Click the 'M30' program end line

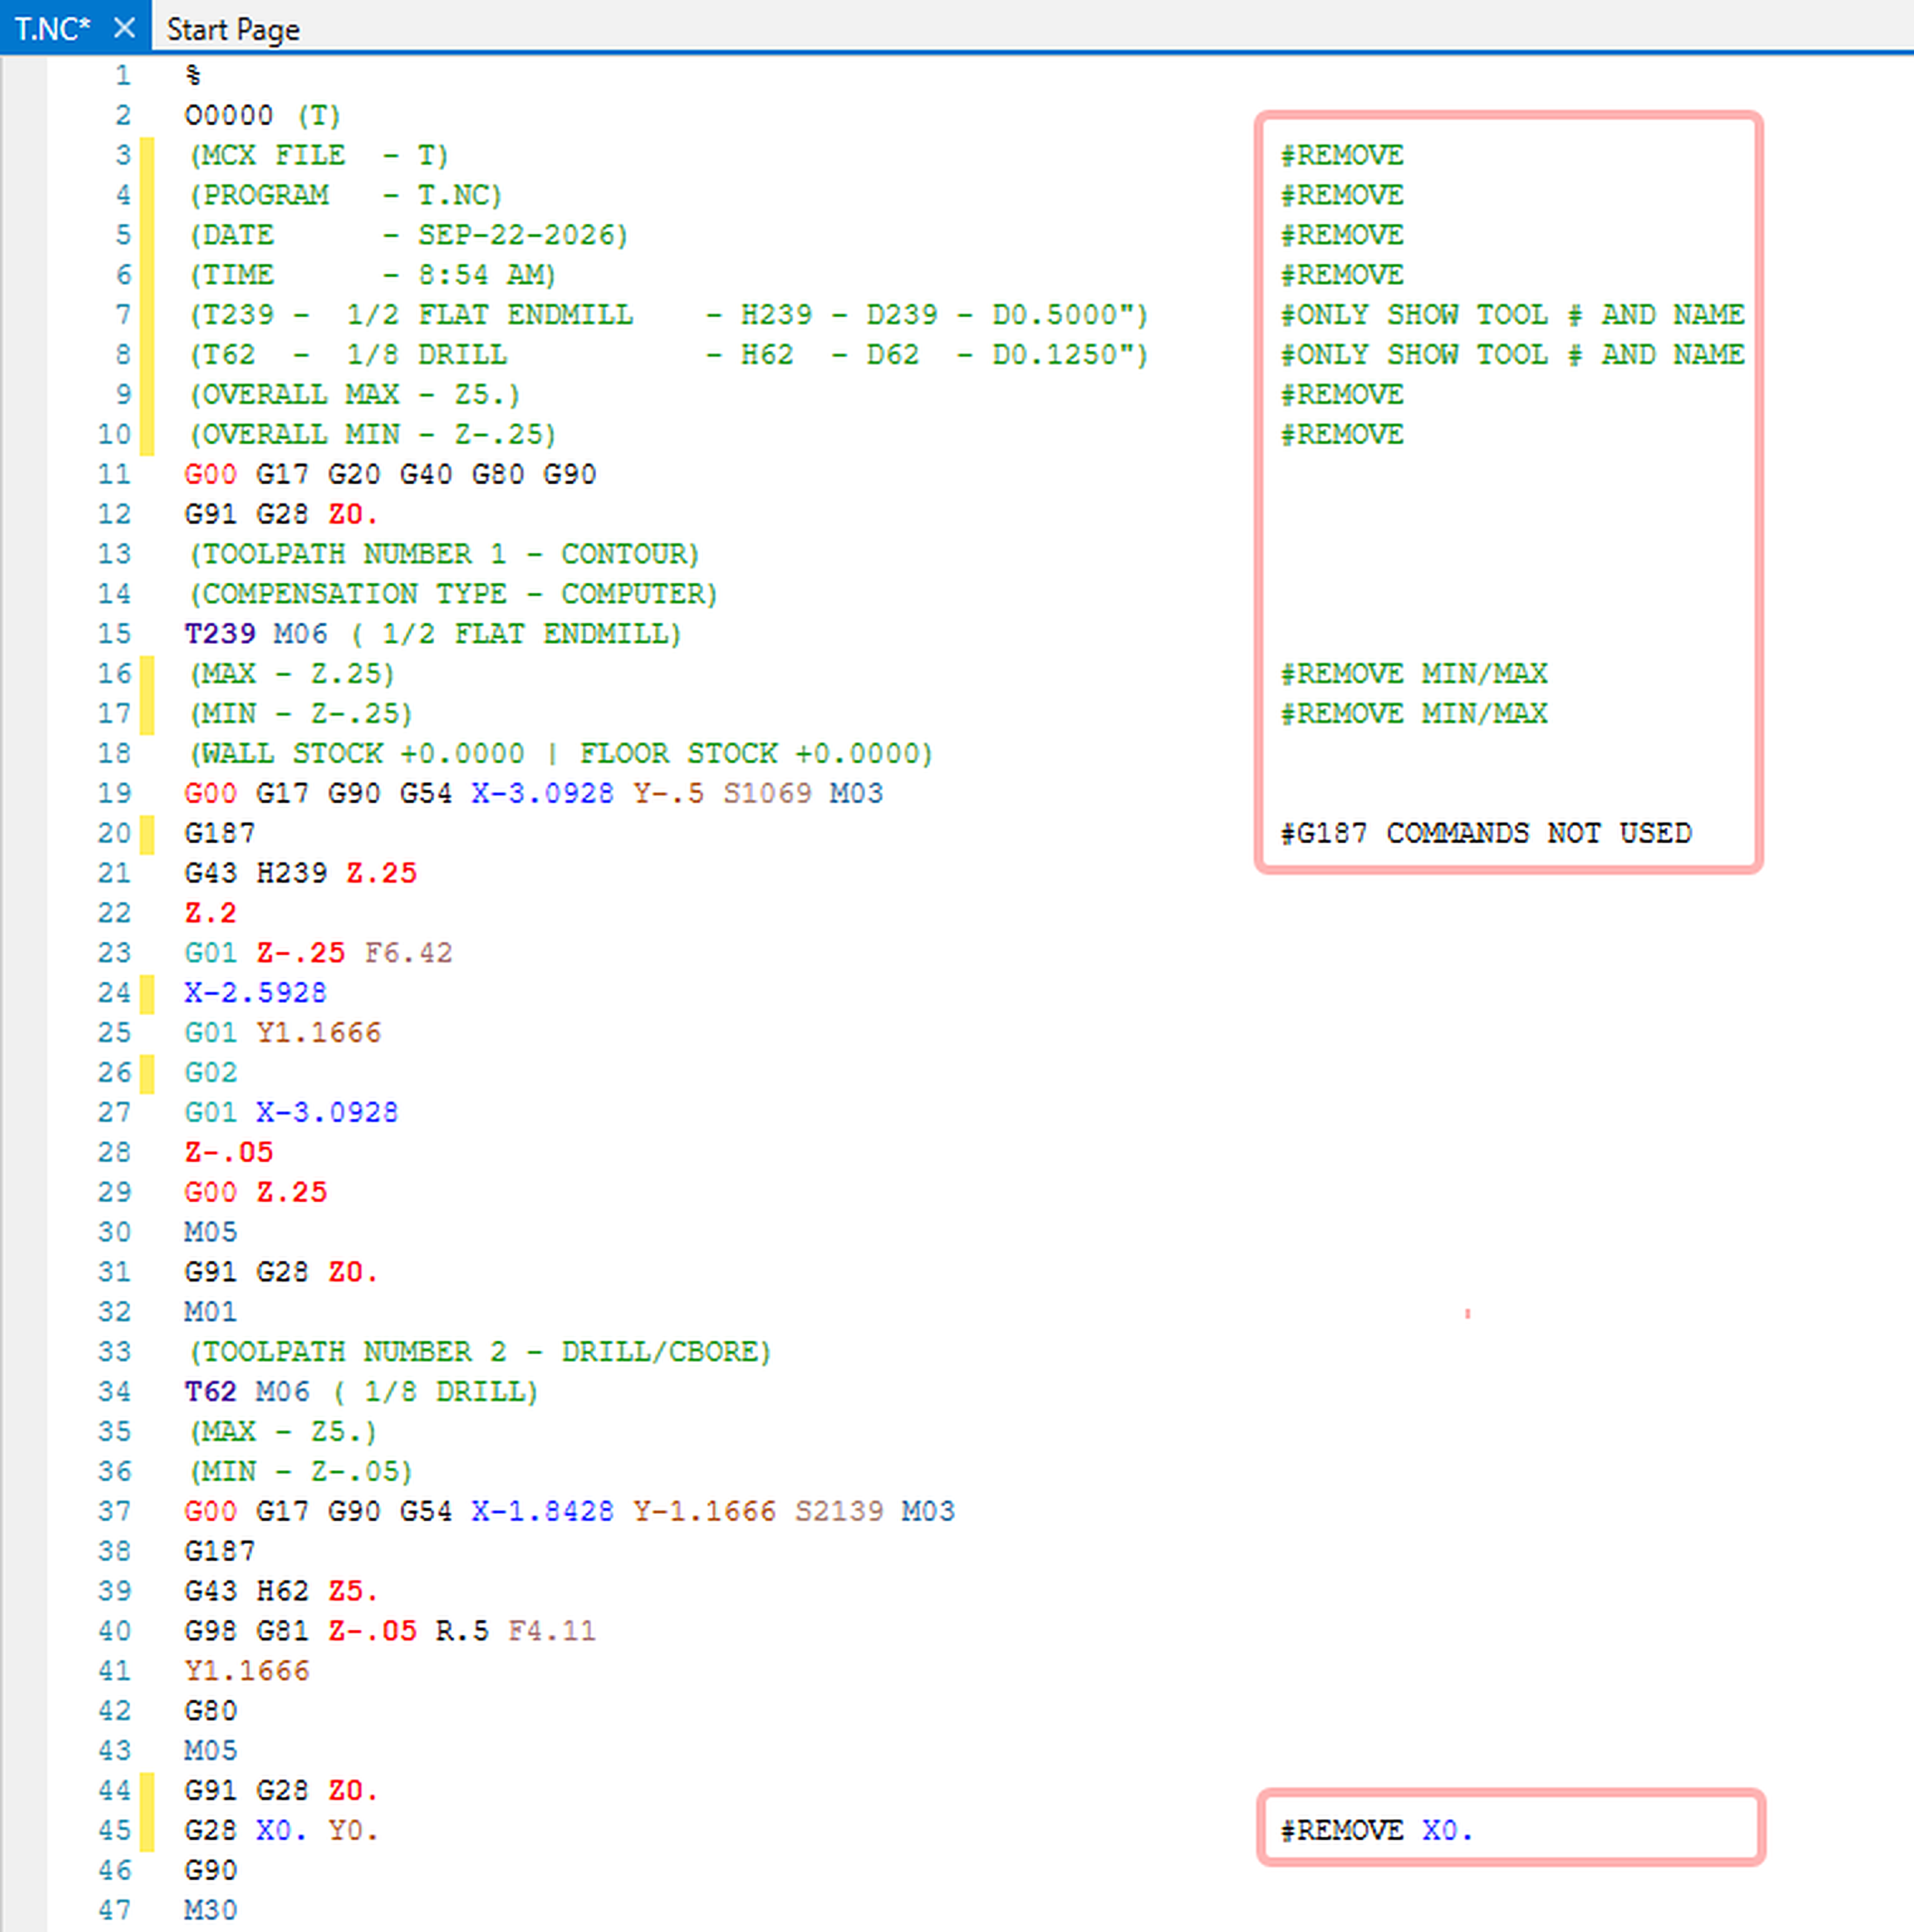coord(211,1910)
